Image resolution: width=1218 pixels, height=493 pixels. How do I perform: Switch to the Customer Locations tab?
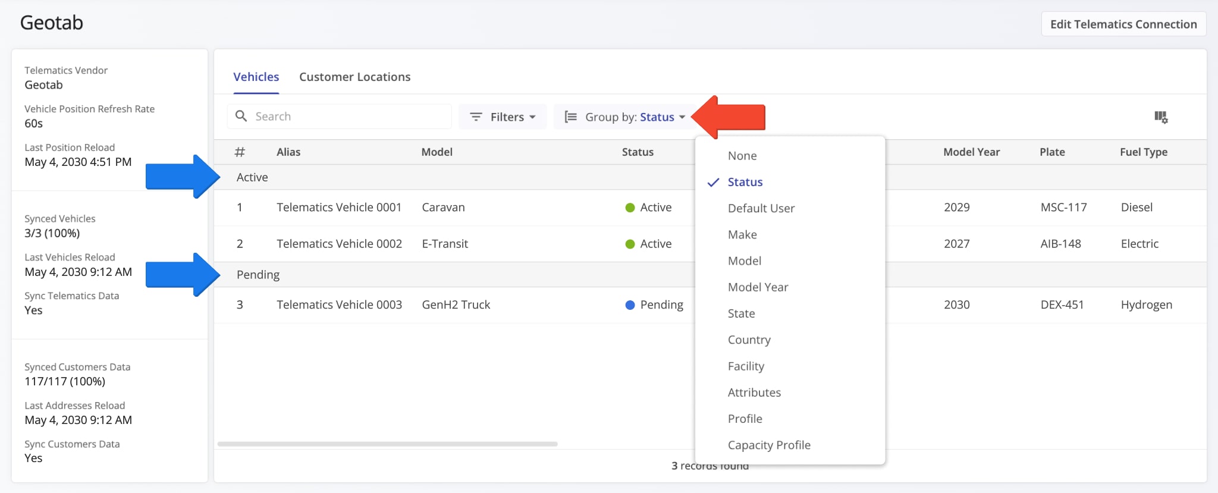pyautogui.click(x=354, y=77)
